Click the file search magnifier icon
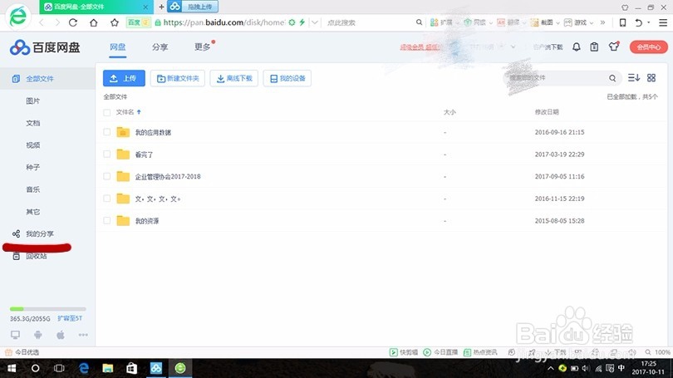673x378 pixels. pyautogui.click(x=612, y=78)
